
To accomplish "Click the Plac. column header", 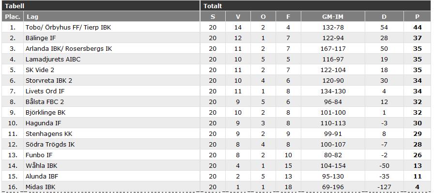I will tap(13, 16).
